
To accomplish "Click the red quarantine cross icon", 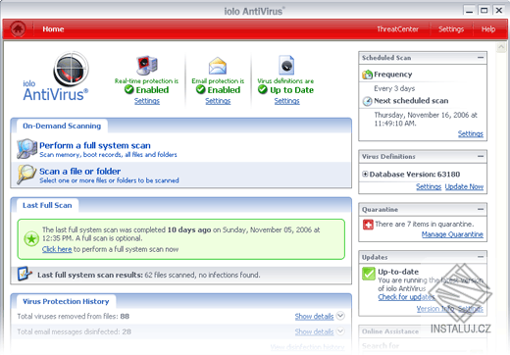I will (x=368, y=225).
